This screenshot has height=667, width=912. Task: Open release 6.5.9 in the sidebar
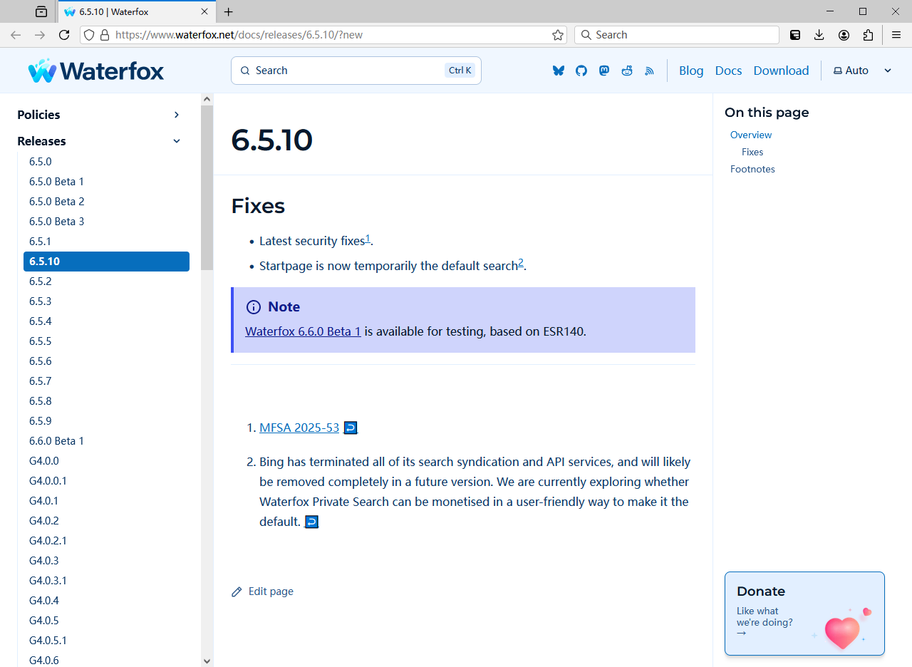(x=106, y=421)
